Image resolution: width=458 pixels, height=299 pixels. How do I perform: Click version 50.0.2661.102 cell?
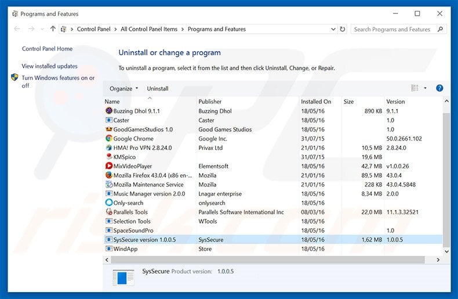tap(404, 138)
